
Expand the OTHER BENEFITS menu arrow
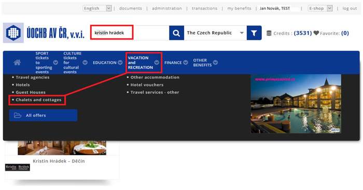215,62
